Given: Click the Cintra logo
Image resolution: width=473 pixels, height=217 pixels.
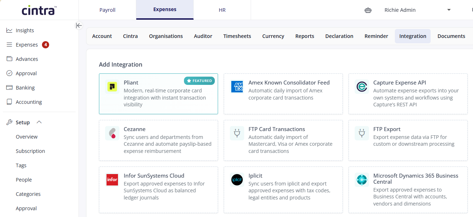Looking at the screenshot, I should 39,10.
